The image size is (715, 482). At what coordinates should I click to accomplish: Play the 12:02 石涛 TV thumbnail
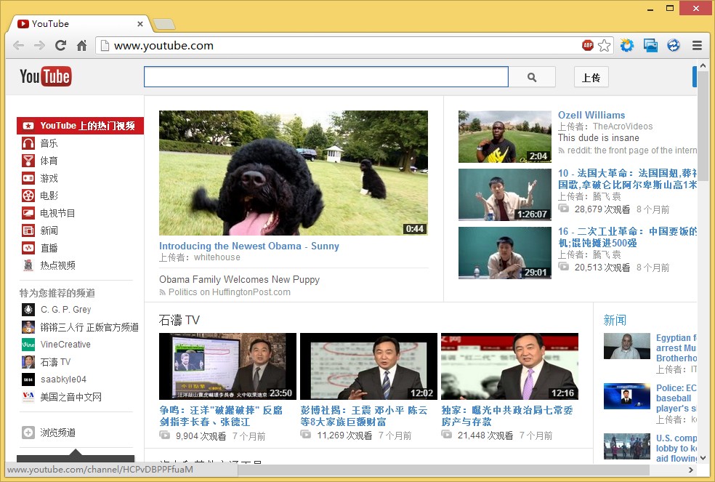point(368,366)
